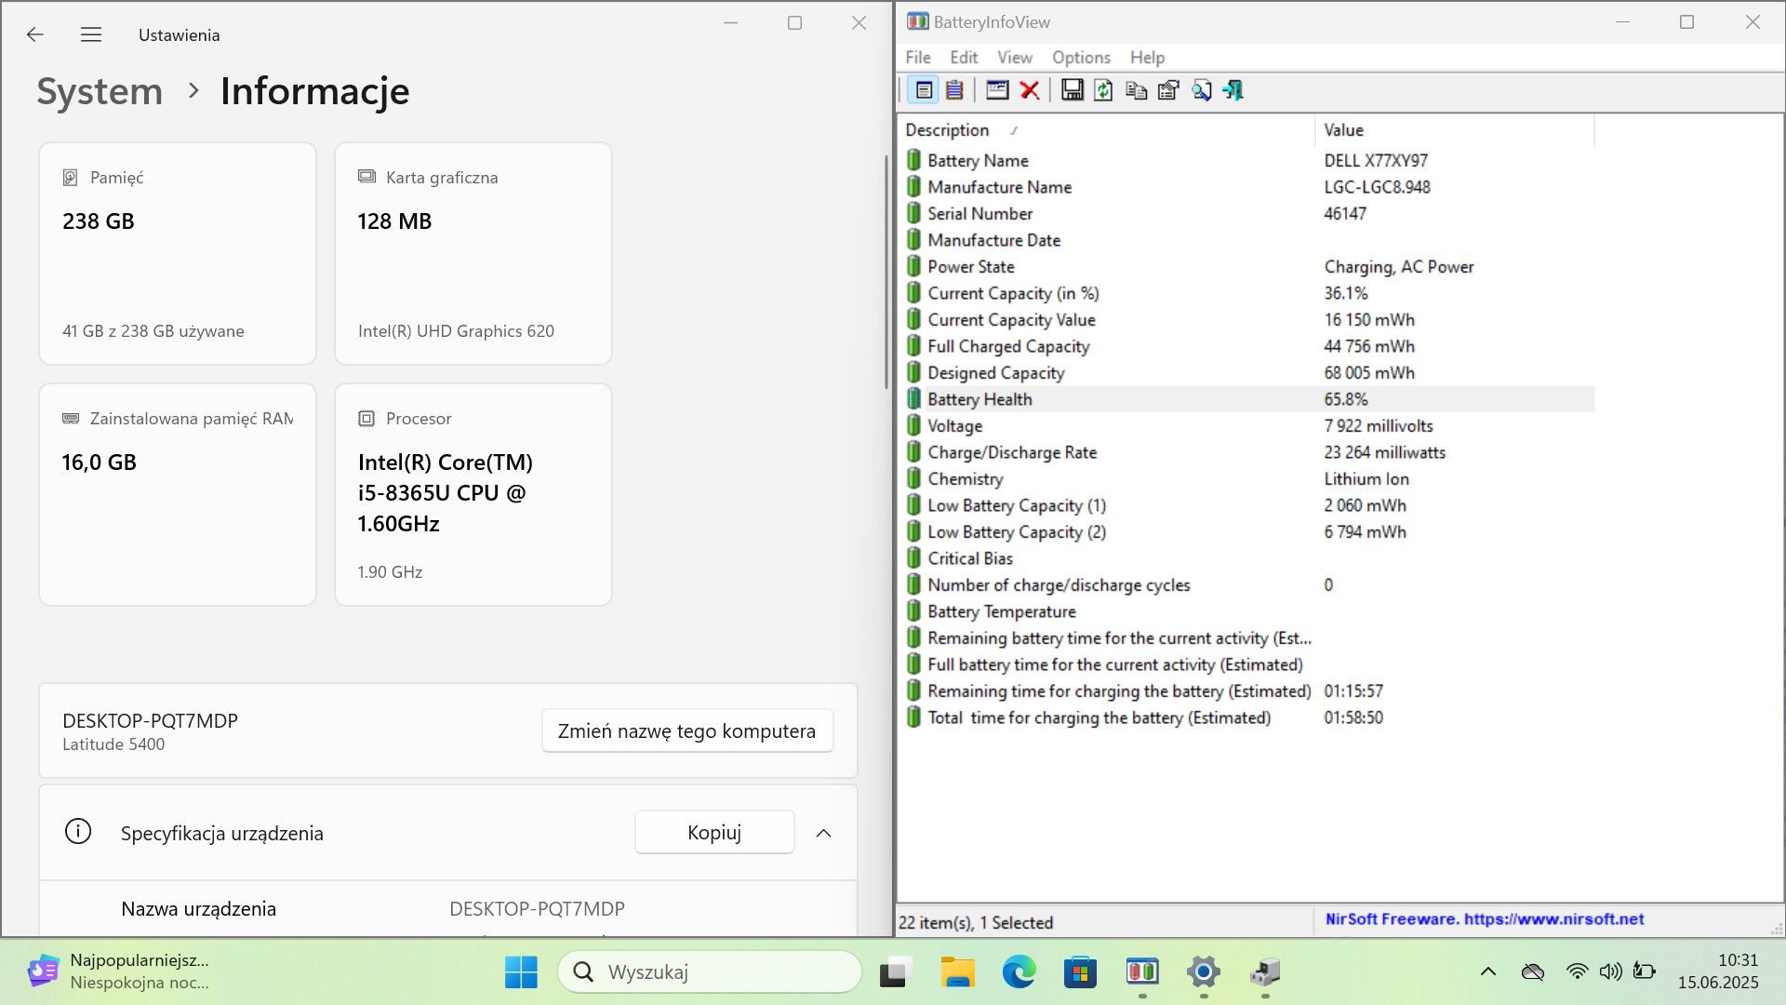1786x1005 pixels.
Task: Launch Microsoft Edge from taskbar
Action: click(x=1020, y=972)
